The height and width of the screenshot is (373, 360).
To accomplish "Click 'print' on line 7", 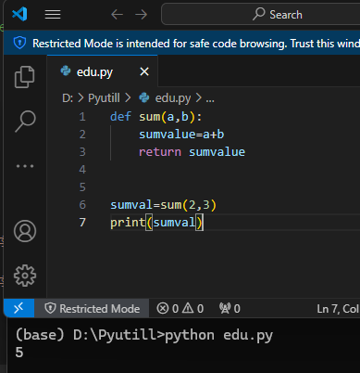I will (x=128, y=223).
